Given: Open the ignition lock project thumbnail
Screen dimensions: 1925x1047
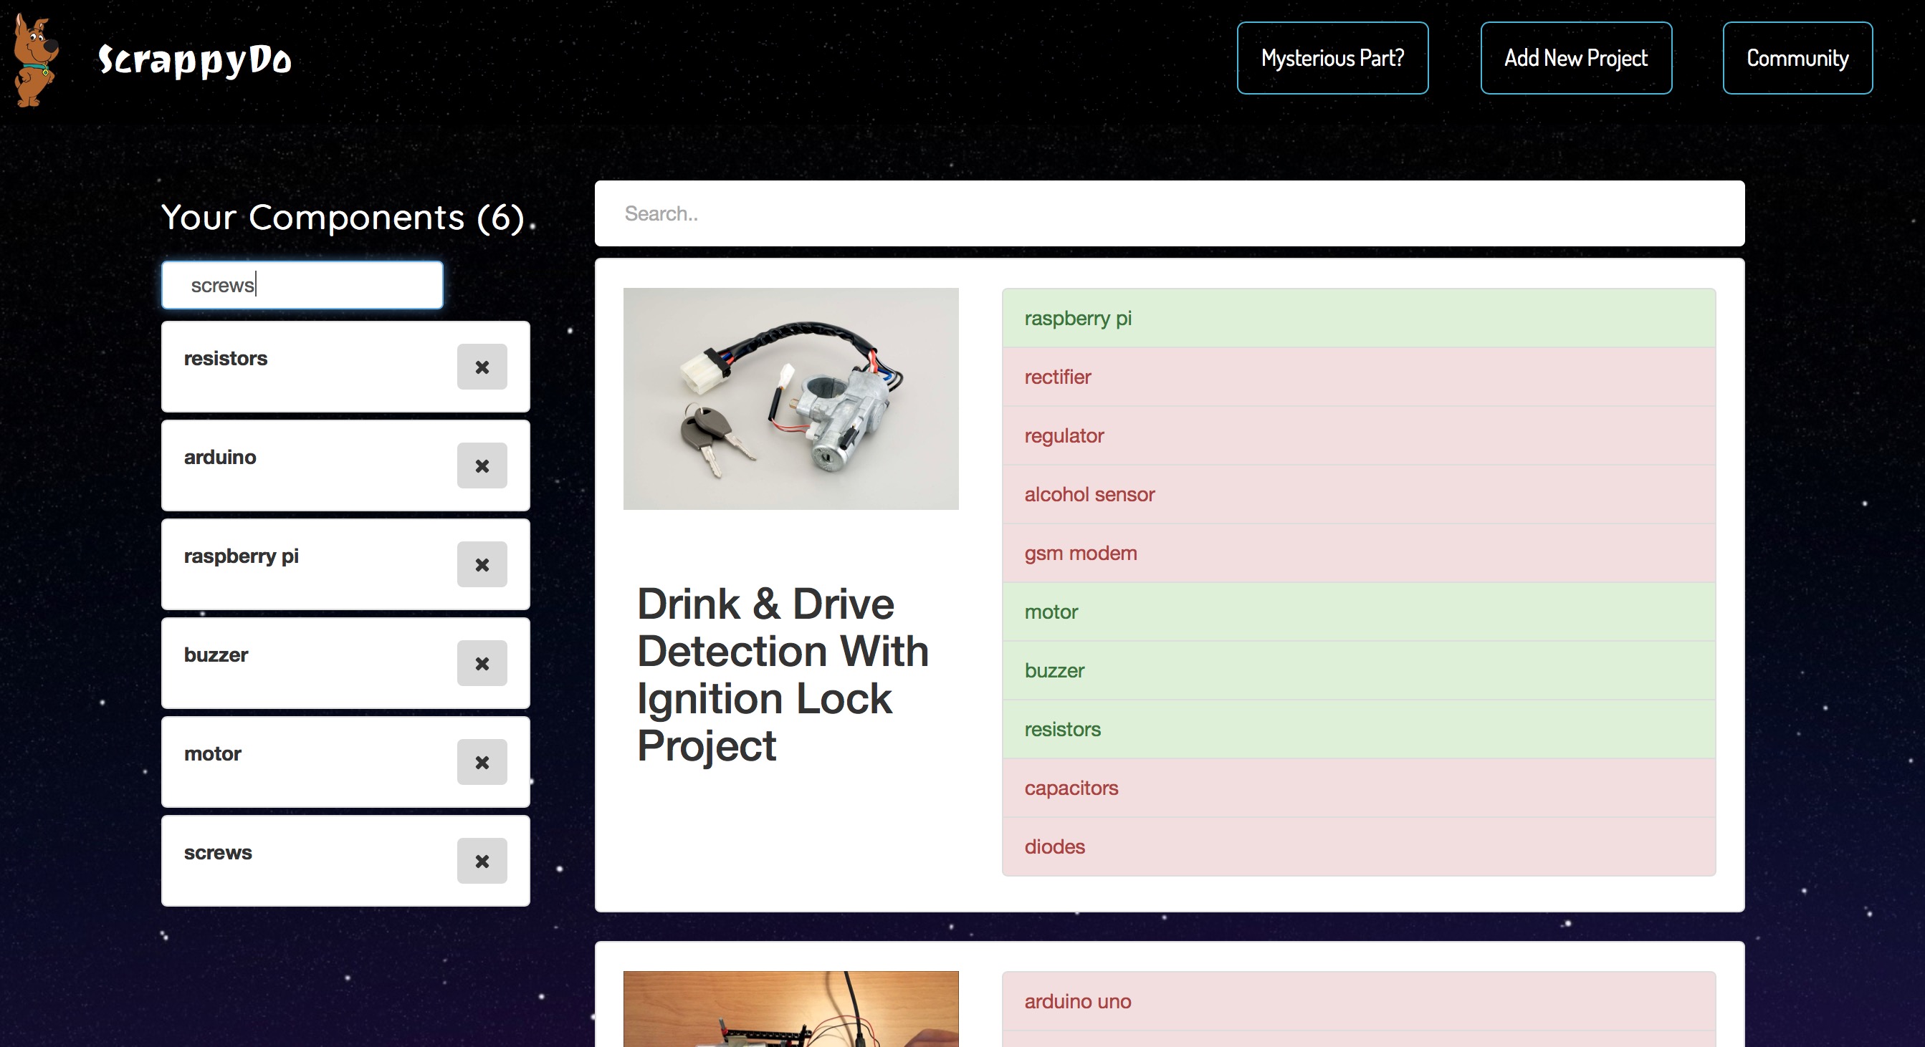Looking at the screenshot, I should tap(790, 399).
